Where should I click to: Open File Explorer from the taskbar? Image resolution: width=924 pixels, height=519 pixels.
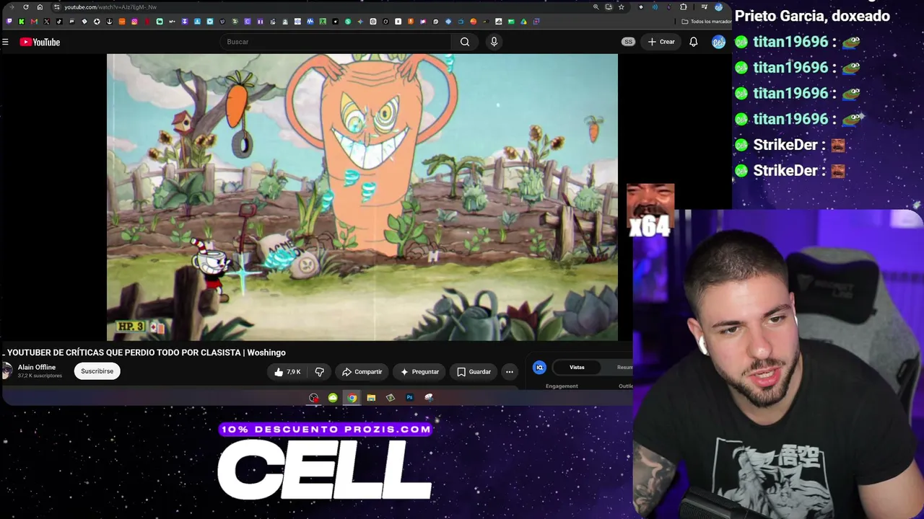click(371, 397)
